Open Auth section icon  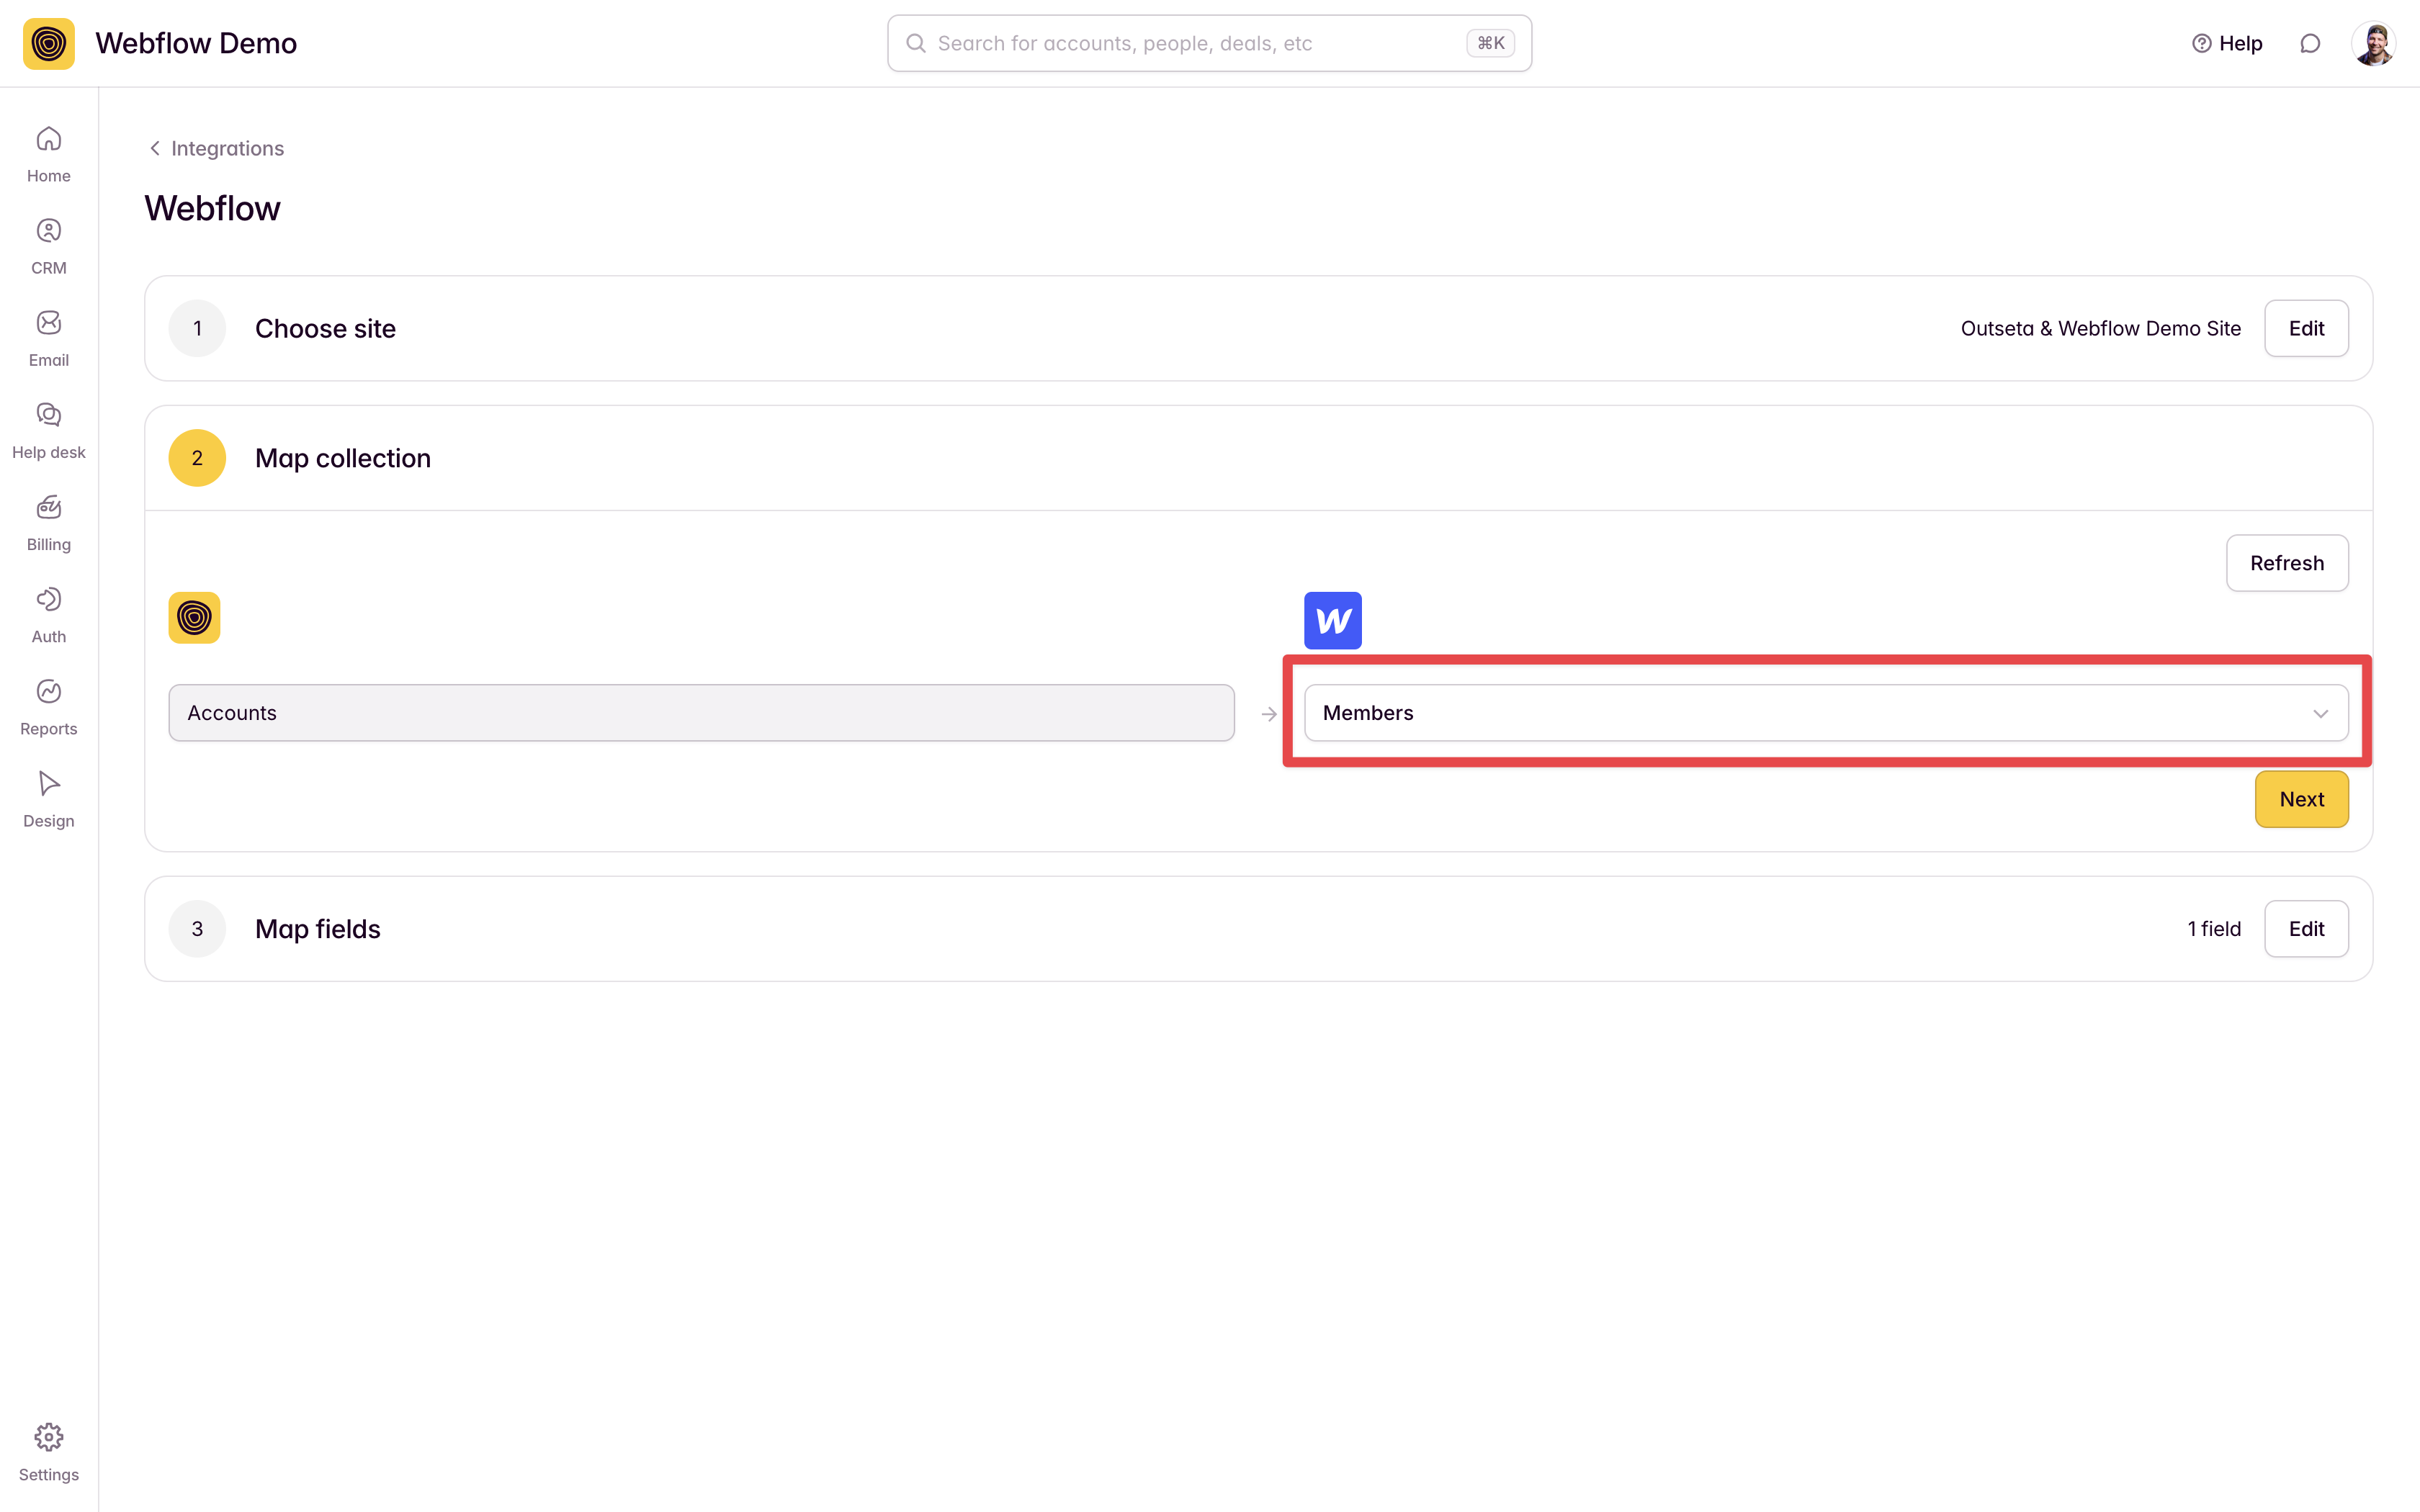click(48, 614)
